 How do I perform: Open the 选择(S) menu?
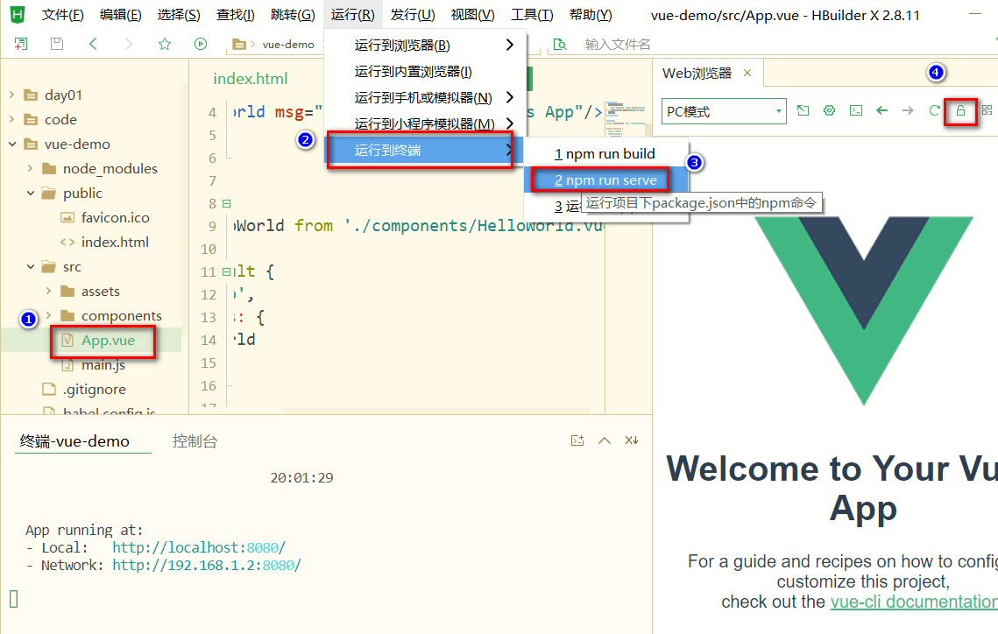178,15
